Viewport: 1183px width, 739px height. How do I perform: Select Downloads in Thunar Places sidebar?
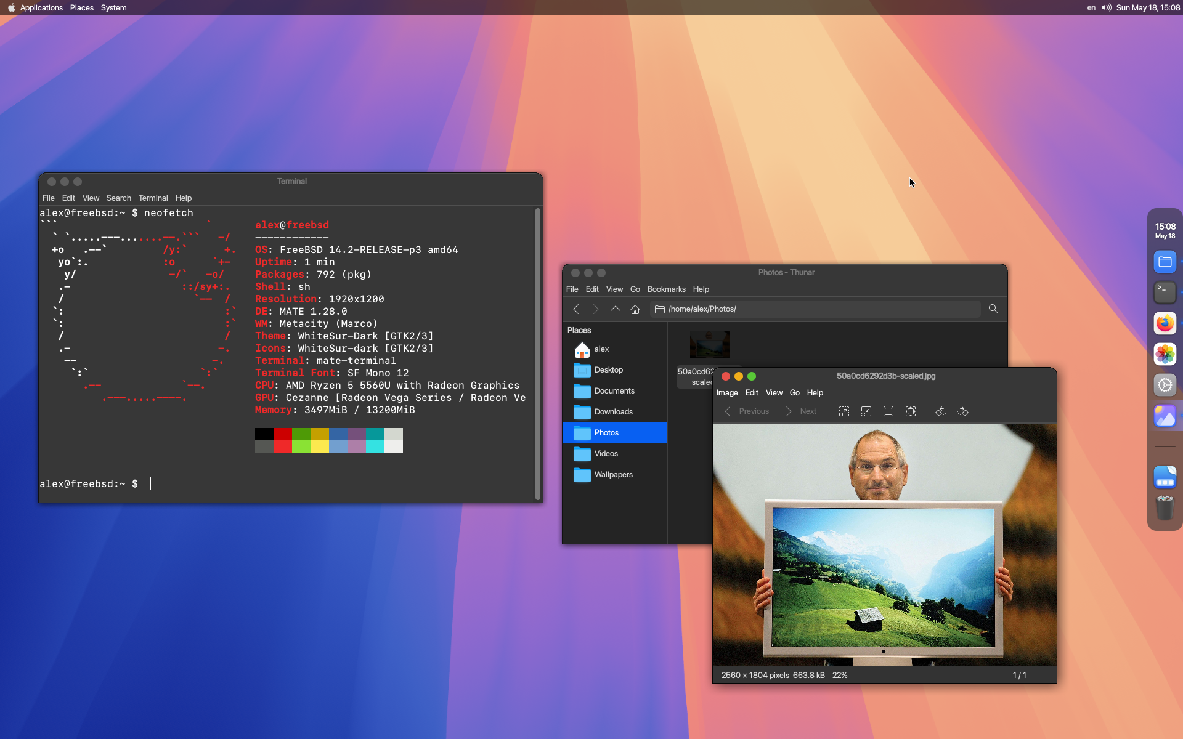coord(613,412)
